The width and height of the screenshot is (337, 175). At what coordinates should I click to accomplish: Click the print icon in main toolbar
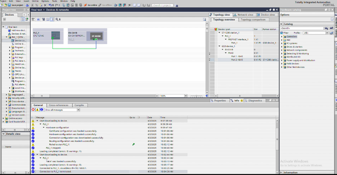click(27, 5)
